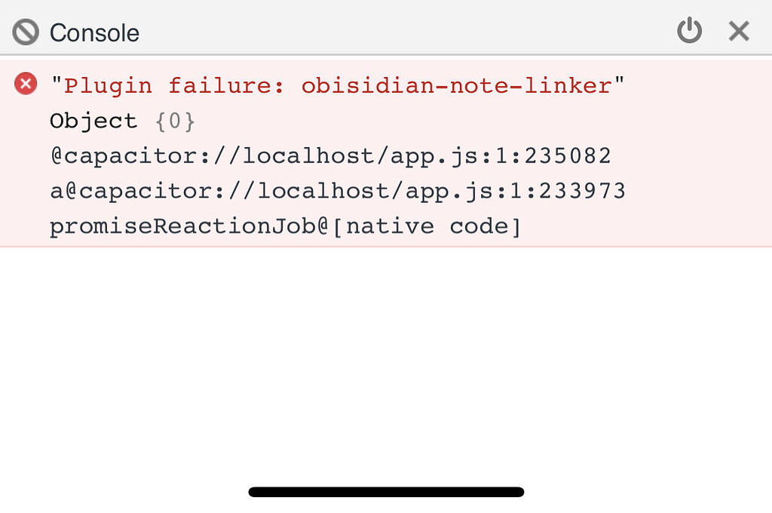Click the empty console log area
Screen dimensions: 772x513
point(386,362)
